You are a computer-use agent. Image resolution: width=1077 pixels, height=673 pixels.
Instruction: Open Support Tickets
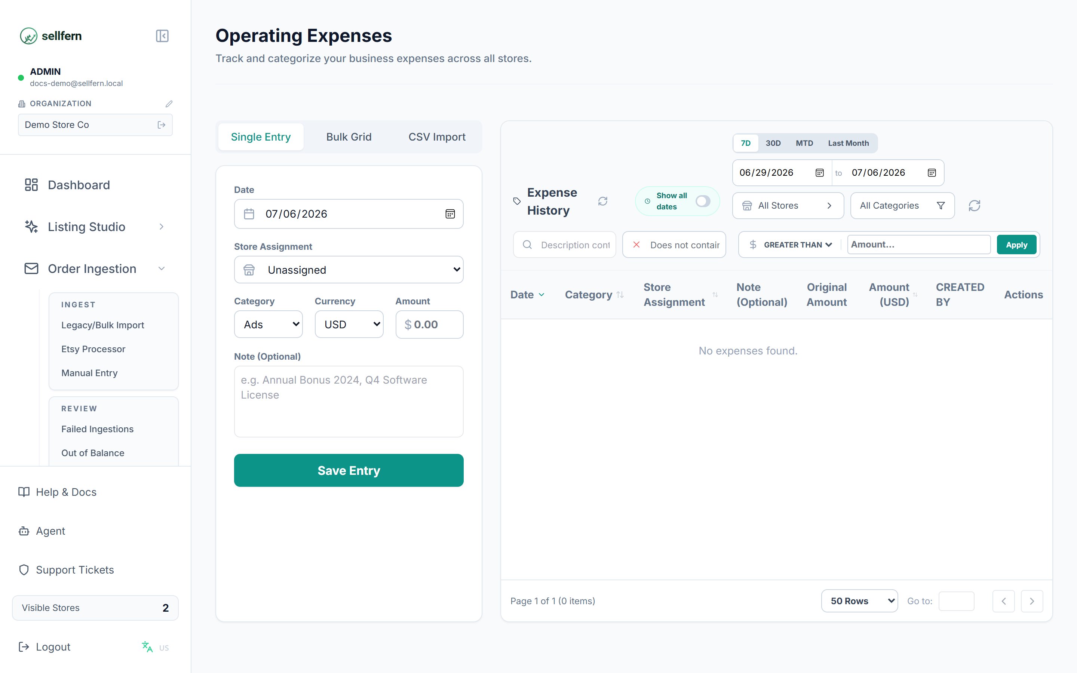[66, 570]
